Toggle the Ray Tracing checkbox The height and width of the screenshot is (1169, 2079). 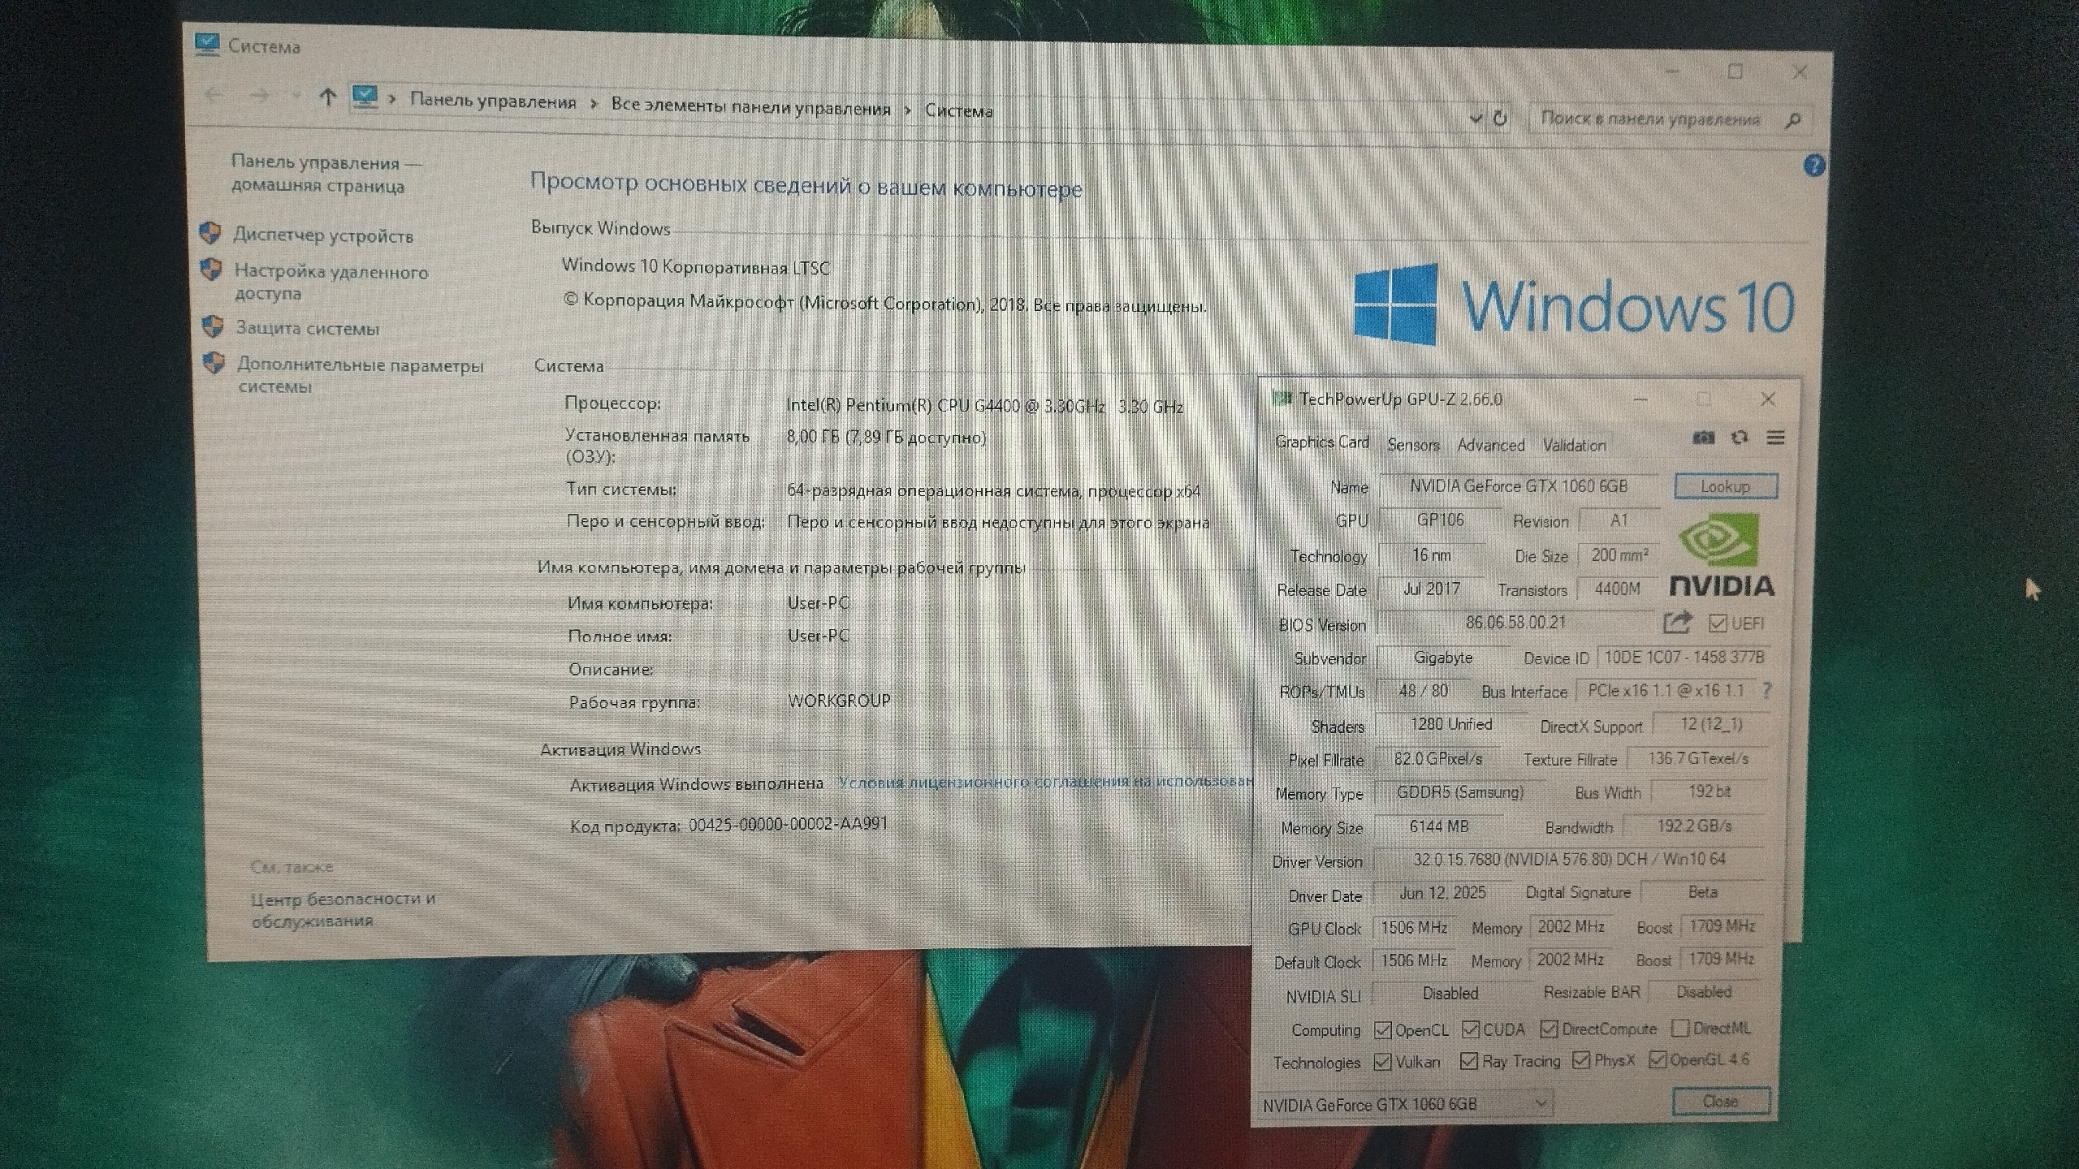pos(1468,1061)
